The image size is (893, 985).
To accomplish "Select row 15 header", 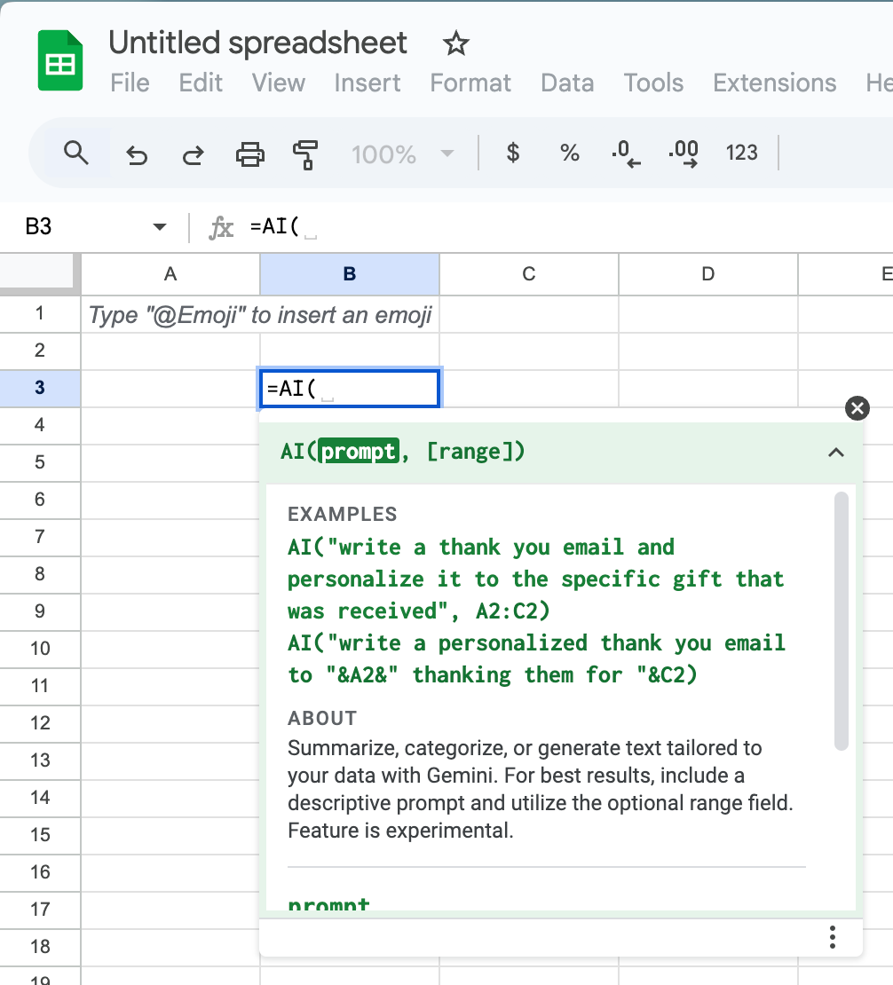I will pos(40,835).
